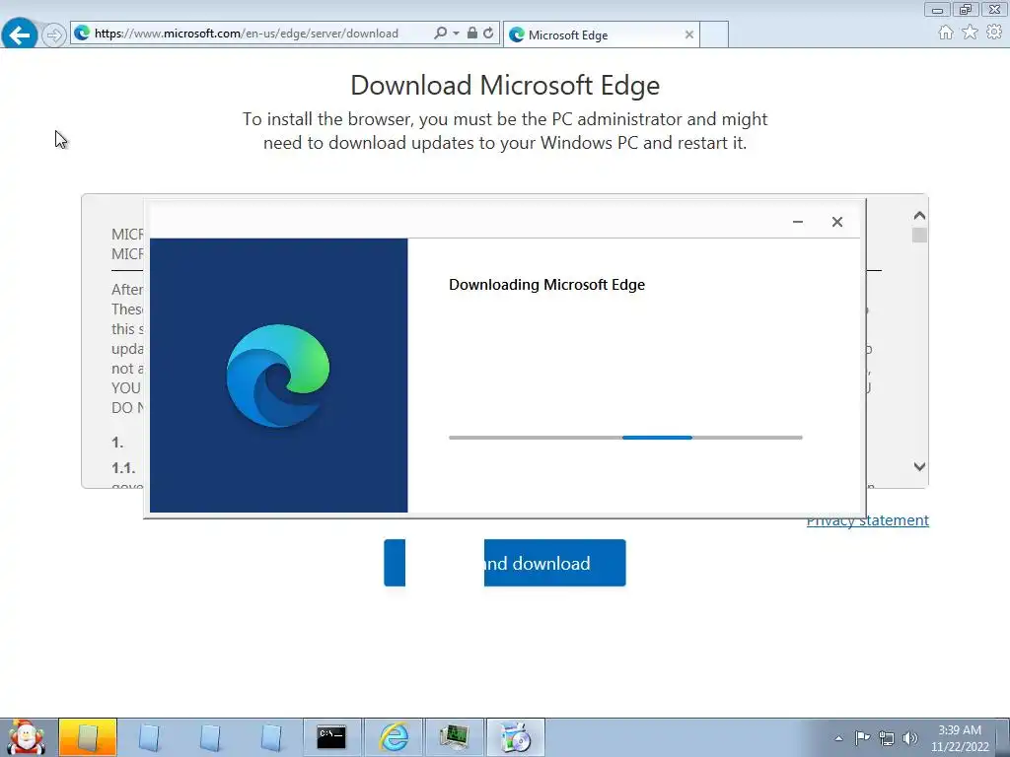Click the Accept and download button
This screenshot has width=1010, height=757.
[x=504, y=563]
